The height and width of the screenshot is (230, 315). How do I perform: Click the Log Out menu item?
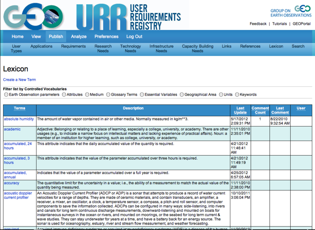(134, 37)
